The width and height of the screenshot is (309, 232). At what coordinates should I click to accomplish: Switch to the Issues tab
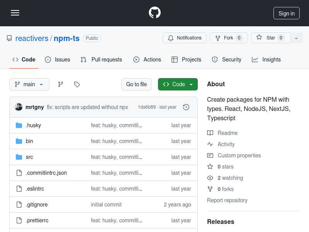(x=57, y=60)
